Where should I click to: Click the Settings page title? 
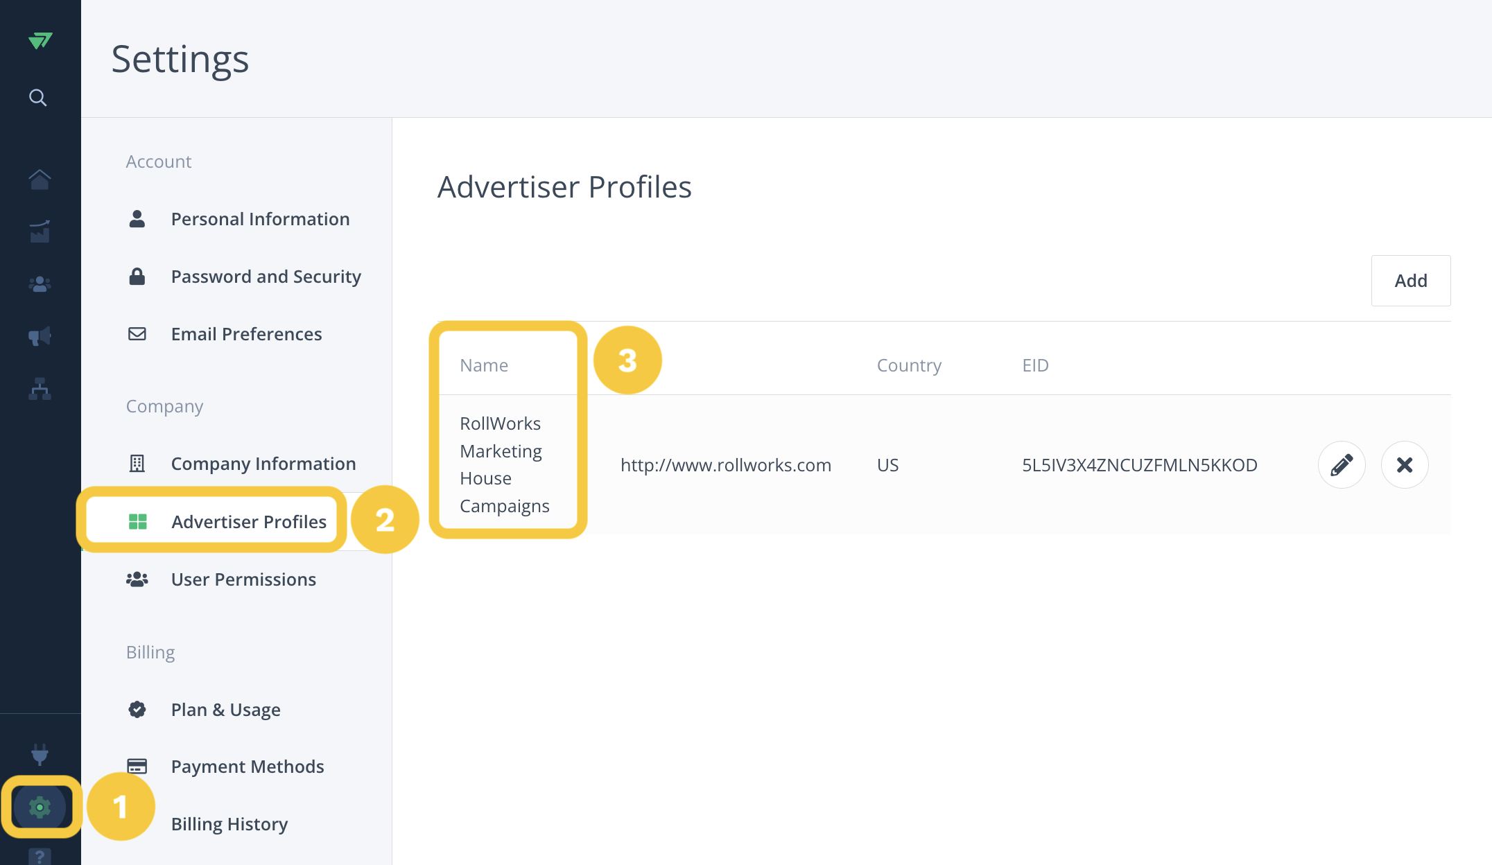click(x=180, y=60)
